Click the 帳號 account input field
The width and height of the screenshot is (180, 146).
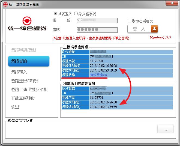[x=97, y=20]
